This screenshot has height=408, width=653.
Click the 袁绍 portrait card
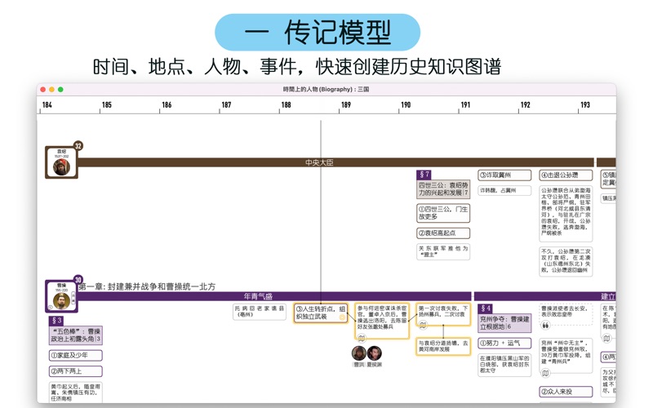[x=61, y=162]
